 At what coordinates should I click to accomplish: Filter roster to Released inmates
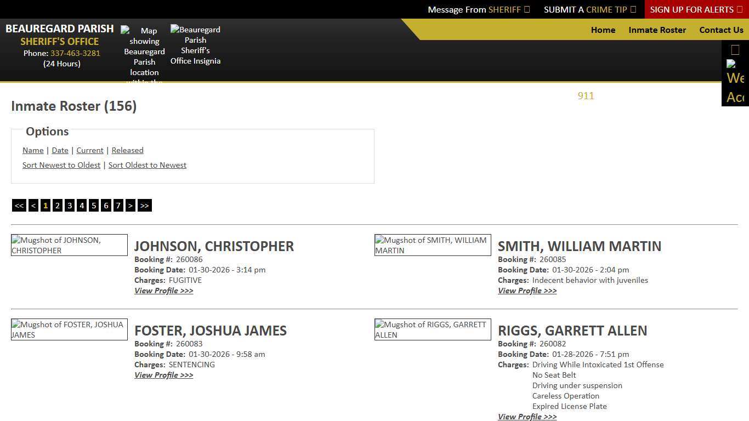click(x=127, y=150)
